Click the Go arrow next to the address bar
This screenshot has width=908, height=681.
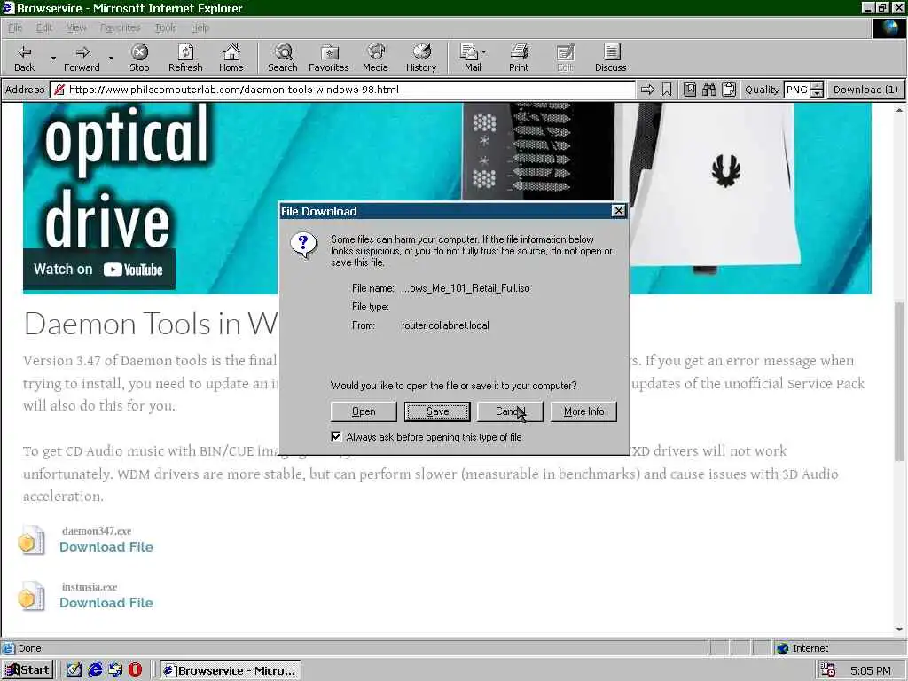(x=647, y=90)
